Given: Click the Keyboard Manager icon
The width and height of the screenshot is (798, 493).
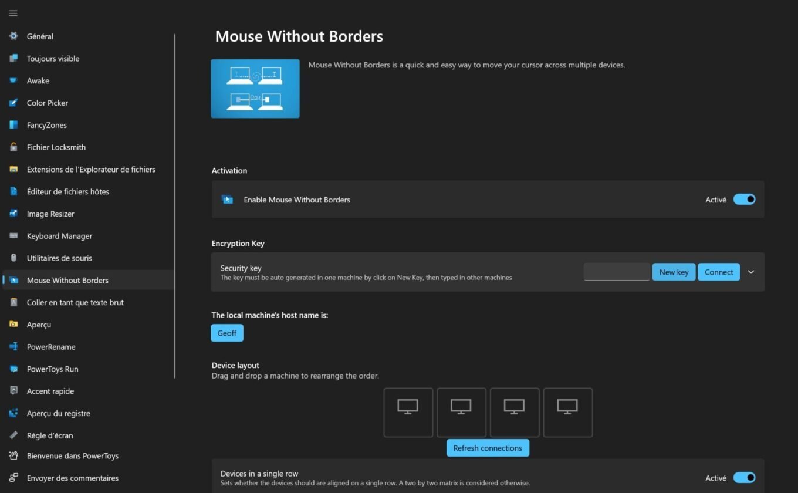Looking at the screenshot, I should pos(13,236).
